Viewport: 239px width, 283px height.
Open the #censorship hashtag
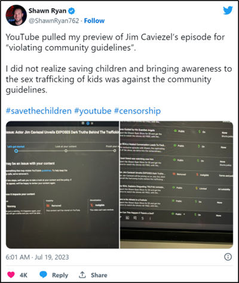[137, 111]
